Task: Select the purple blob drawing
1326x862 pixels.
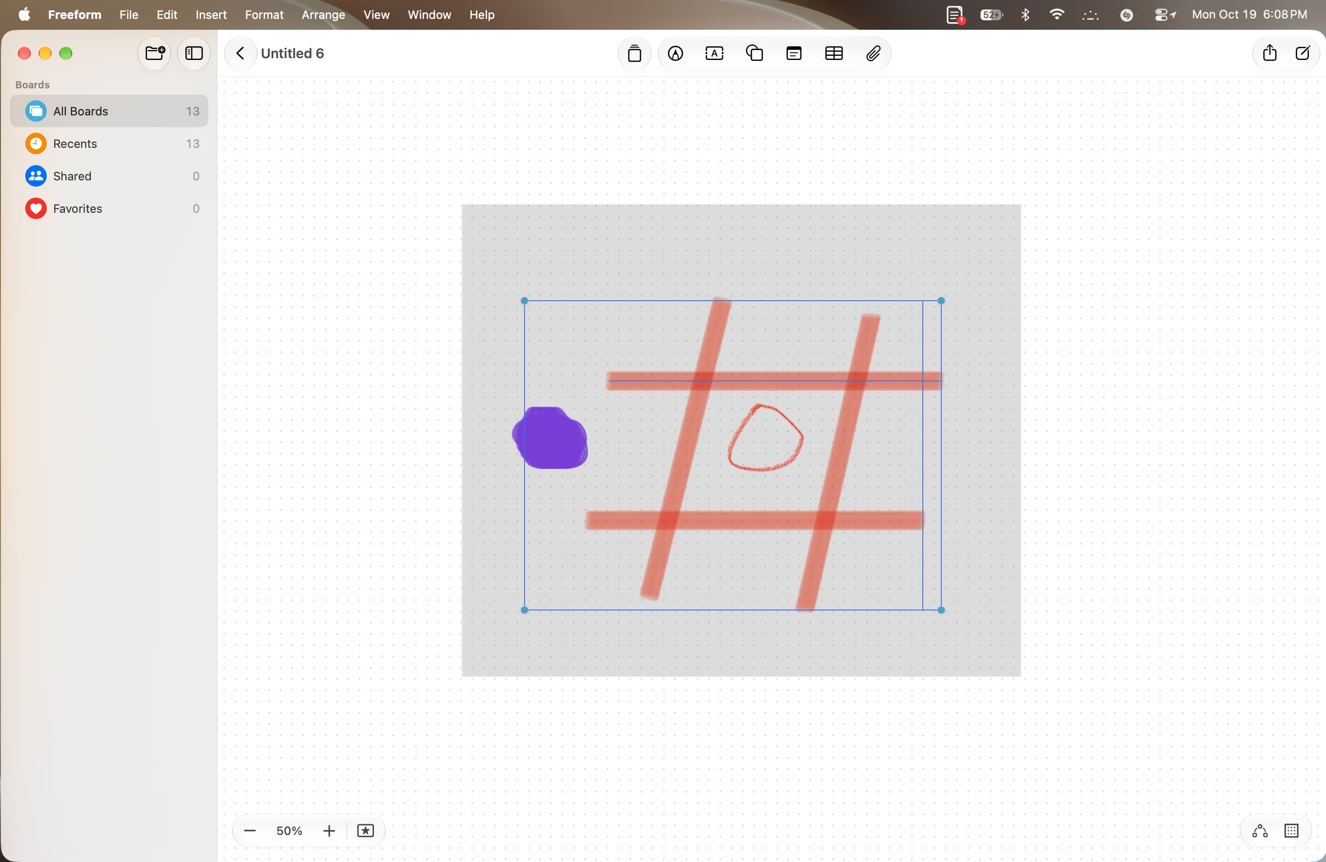Action: click(x=550, y=438)
